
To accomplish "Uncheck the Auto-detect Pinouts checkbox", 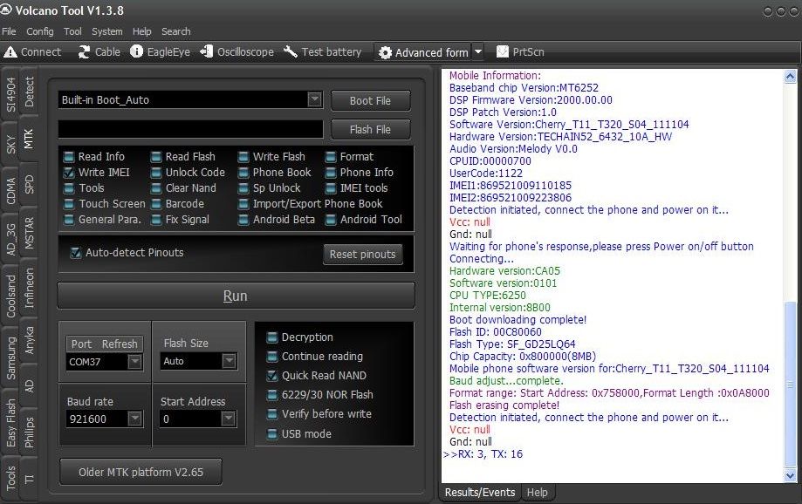I will (x=76, y=253).
